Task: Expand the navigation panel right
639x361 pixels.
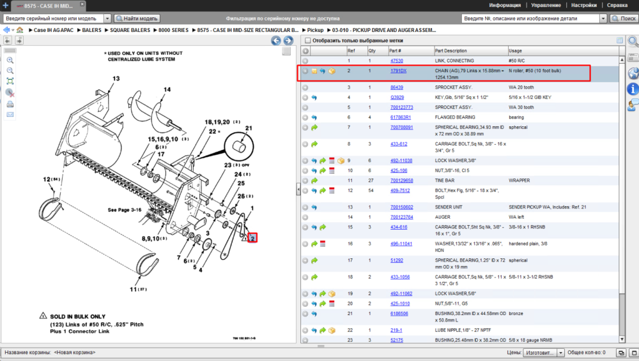Action: pos(19,40)
